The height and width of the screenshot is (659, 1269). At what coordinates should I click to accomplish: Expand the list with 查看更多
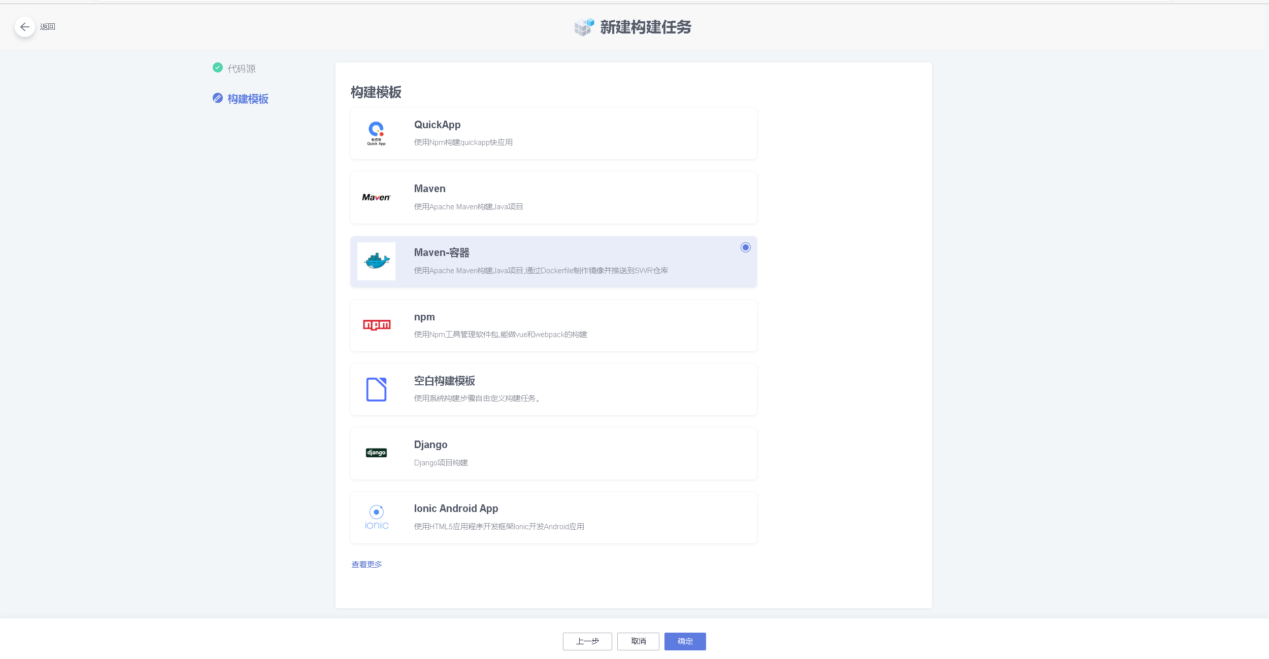[366, 564]
